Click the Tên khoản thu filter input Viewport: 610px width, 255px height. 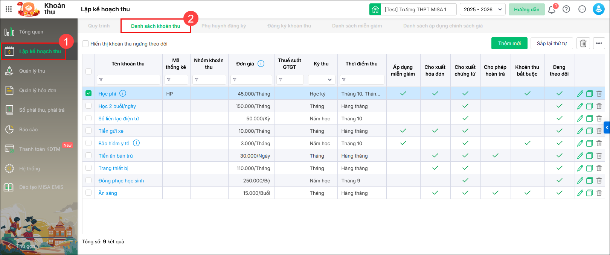(129, 80)
